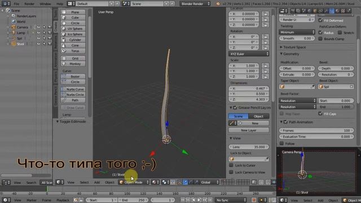Add a Monkey mesh
The height and width of the screenshot is (203, 361).
click(x=73, y=64)
